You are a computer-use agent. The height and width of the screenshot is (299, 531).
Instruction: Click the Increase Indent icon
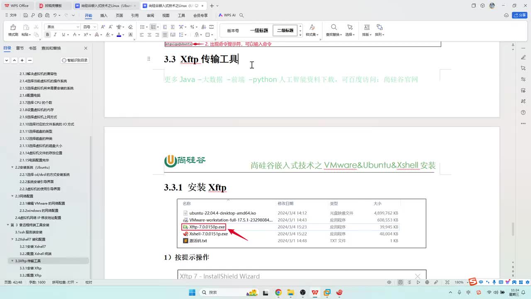172,27
